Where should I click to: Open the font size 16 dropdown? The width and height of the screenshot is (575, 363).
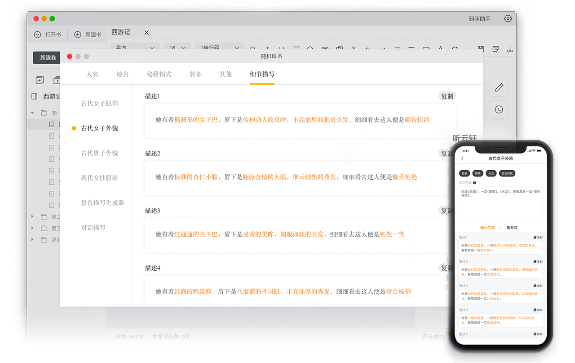pyautogui.click(x=177, y=48)
